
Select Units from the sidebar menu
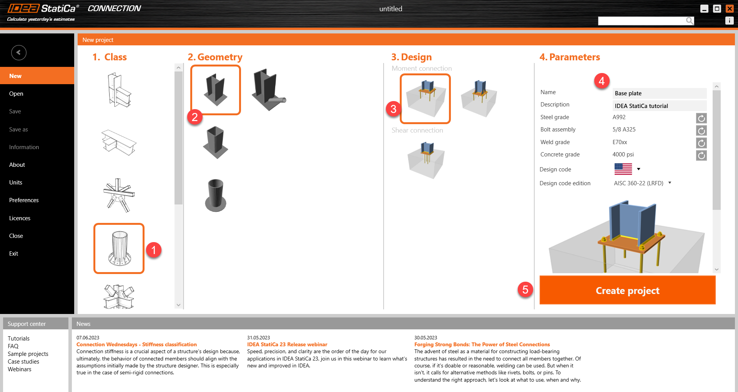[x=15, y=182]
